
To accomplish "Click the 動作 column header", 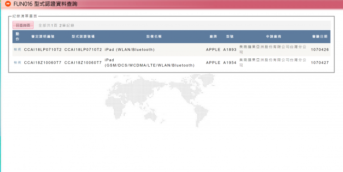I will click(x=18, y=36).
